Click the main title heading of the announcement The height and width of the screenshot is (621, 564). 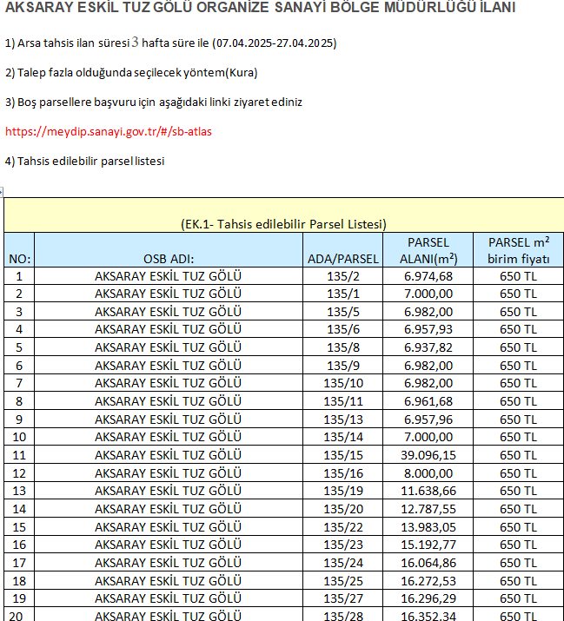coord(260,9)
